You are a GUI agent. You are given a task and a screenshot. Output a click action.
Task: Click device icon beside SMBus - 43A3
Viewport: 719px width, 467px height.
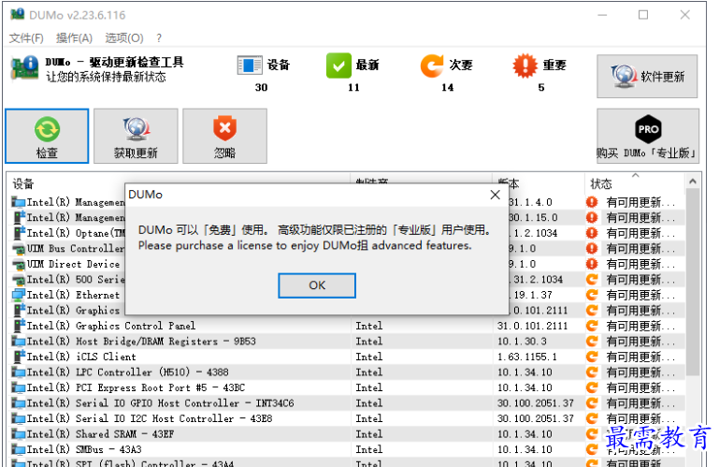[19, 450]
